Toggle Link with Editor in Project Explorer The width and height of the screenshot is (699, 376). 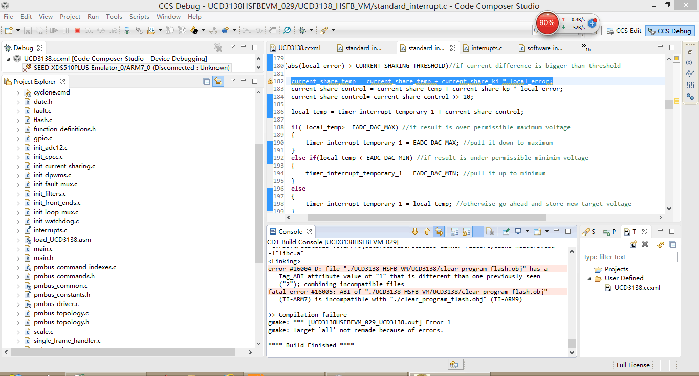[x=219, y=82]
